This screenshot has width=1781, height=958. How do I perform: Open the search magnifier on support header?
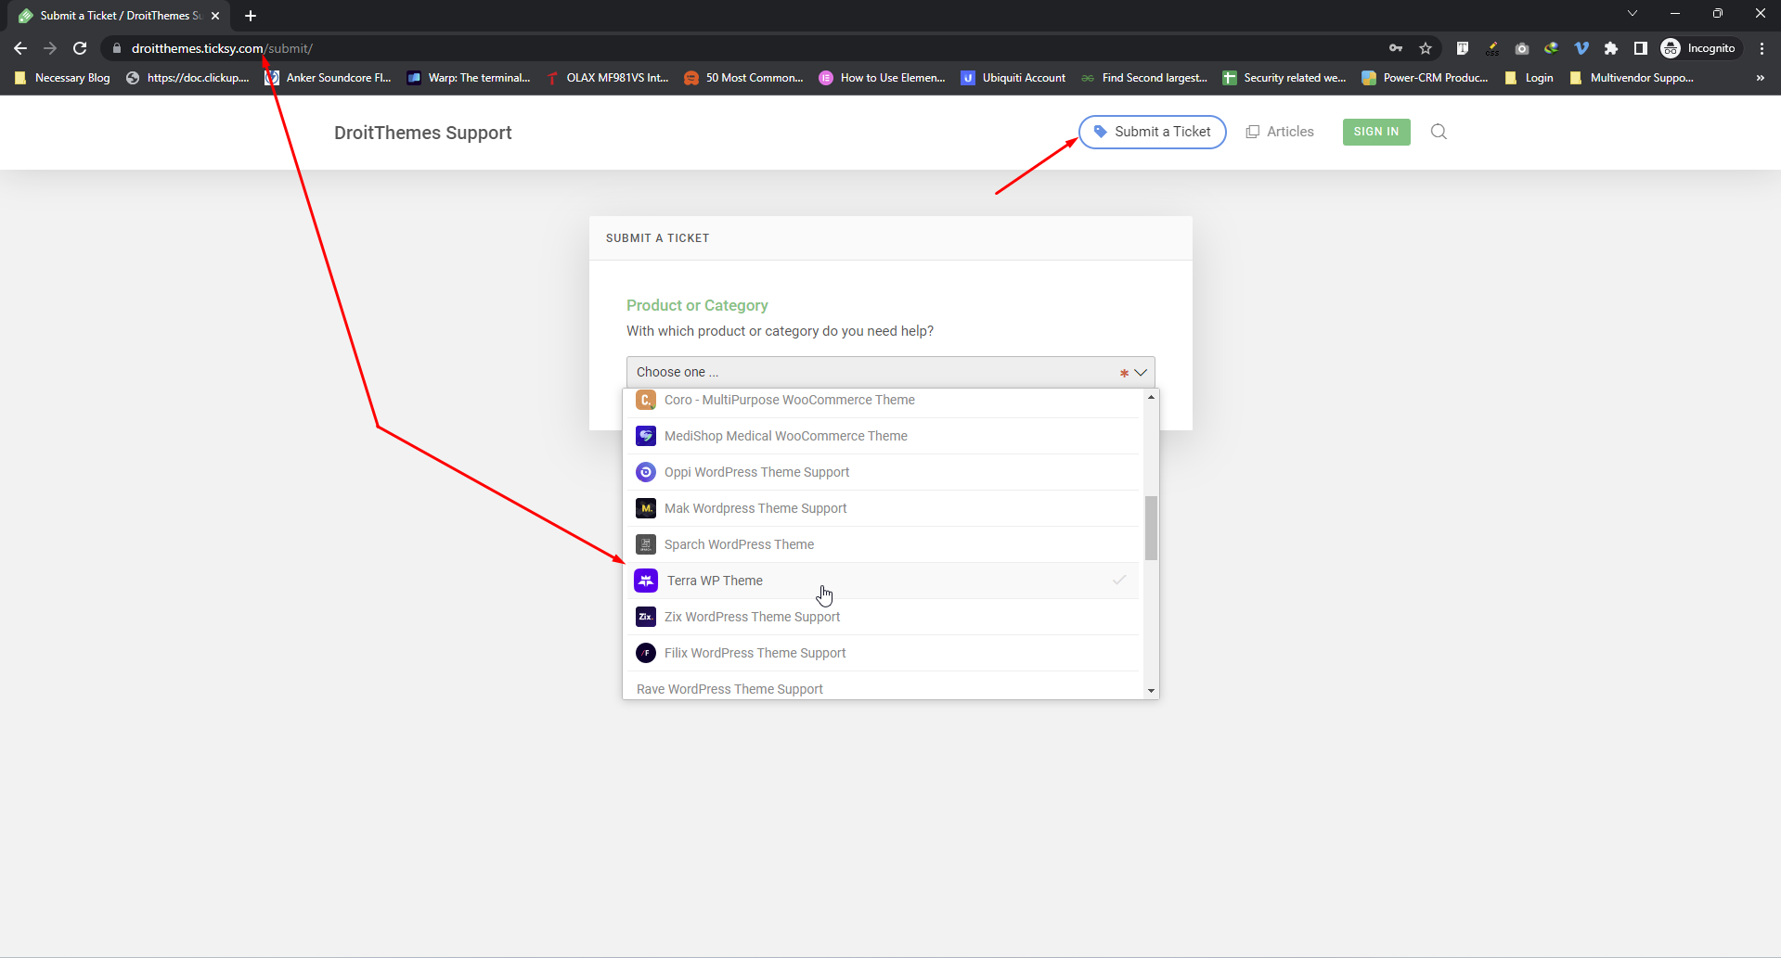point(1439,132)
